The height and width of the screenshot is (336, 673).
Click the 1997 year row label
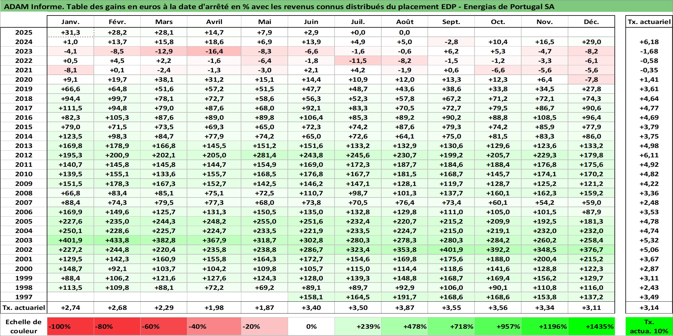(x=24, y=297)
